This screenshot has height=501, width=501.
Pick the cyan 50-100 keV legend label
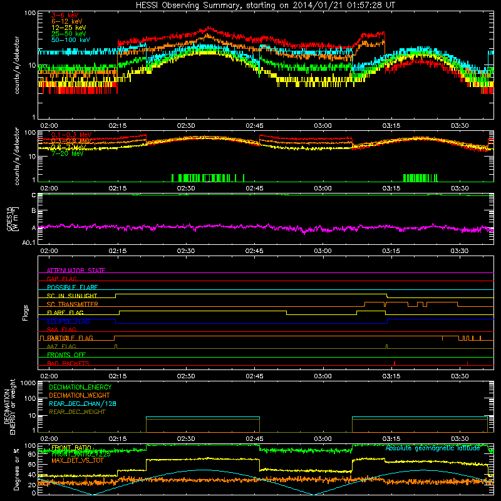click(71, 40)
